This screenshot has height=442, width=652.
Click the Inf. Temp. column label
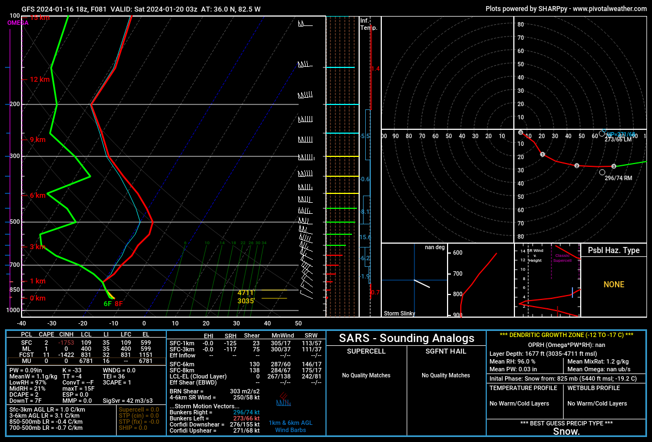click(x=369, y=24)
